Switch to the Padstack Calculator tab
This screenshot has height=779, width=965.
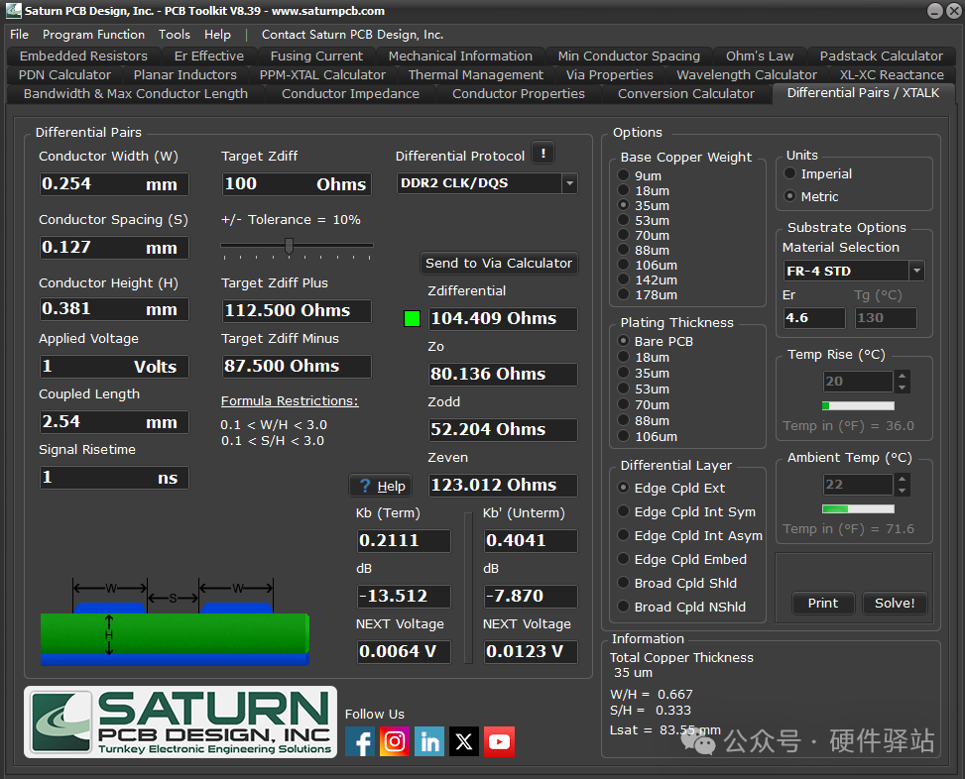(881, 56)
